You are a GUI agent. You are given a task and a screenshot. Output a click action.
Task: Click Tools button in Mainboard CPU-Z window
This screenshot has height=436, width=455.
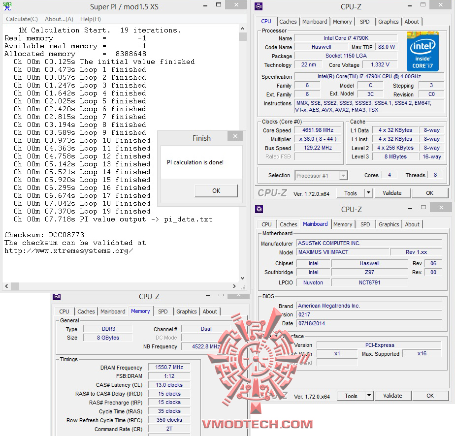click(351, 396)
